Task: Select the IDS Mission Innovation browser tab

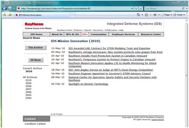Action: pos(42,15)
